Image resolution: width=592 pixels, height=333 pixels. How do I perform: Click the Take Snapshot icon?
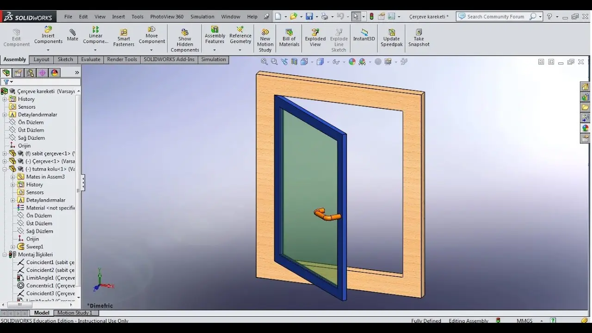[x=419, y=38]
